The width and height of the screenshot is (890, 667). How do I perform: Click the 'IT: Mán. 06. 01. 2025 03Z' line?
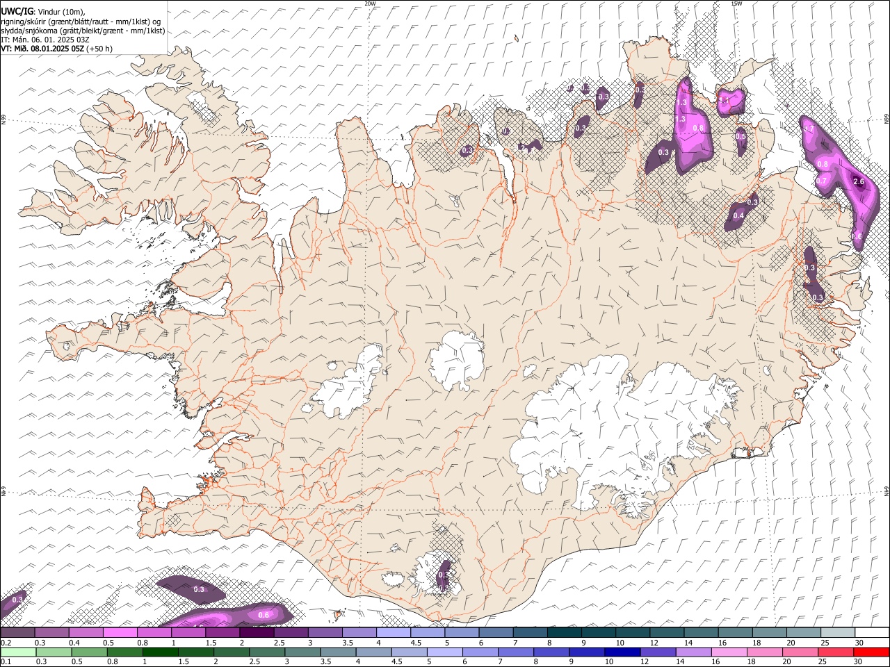(45, 40)
